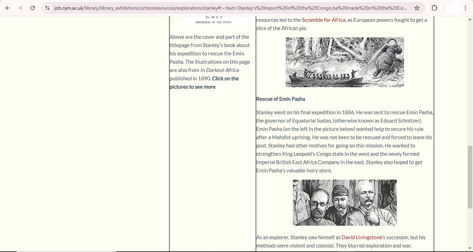Click the hippo and boat illustration

pyautogui.click(x=345, y=62)
